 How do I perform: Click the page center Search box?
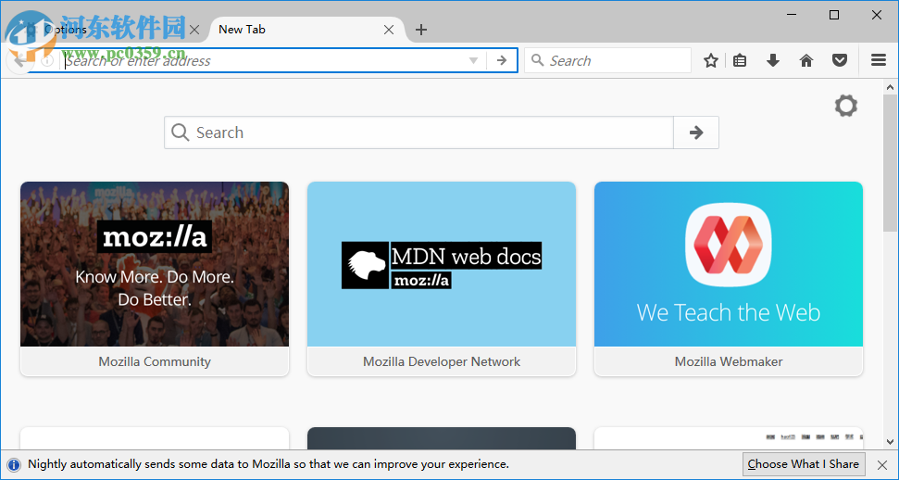418,133
